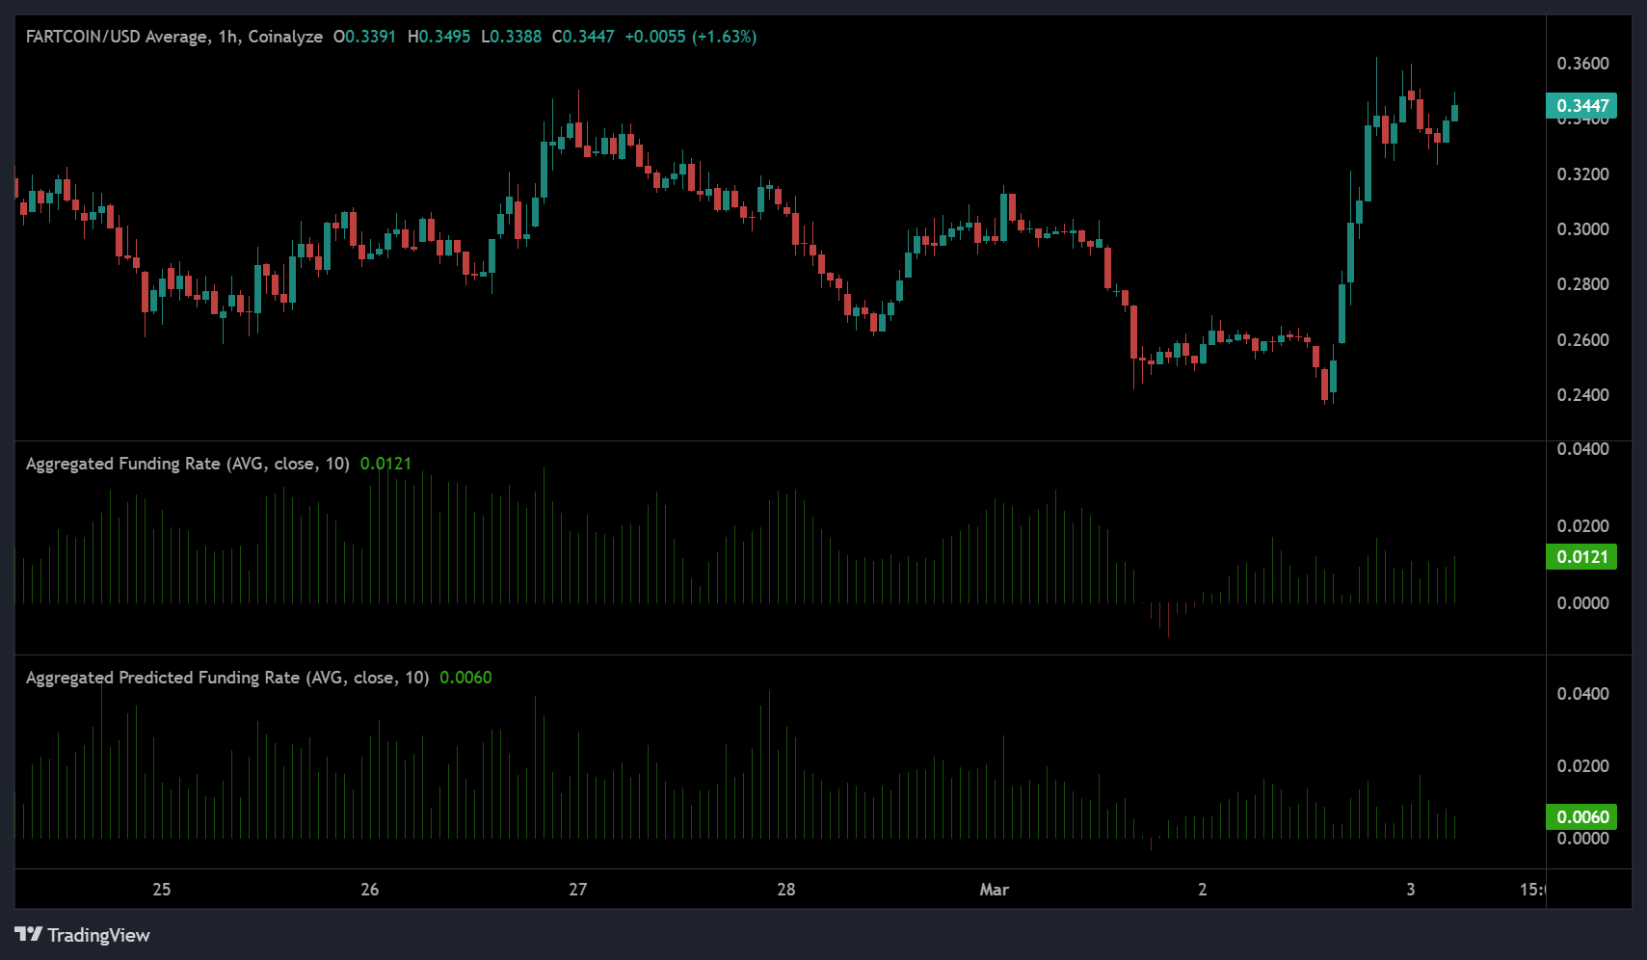Screen dimensions: 1647x960
Task: Click the open value O0.3391 in header
Action: click(364, 37)
